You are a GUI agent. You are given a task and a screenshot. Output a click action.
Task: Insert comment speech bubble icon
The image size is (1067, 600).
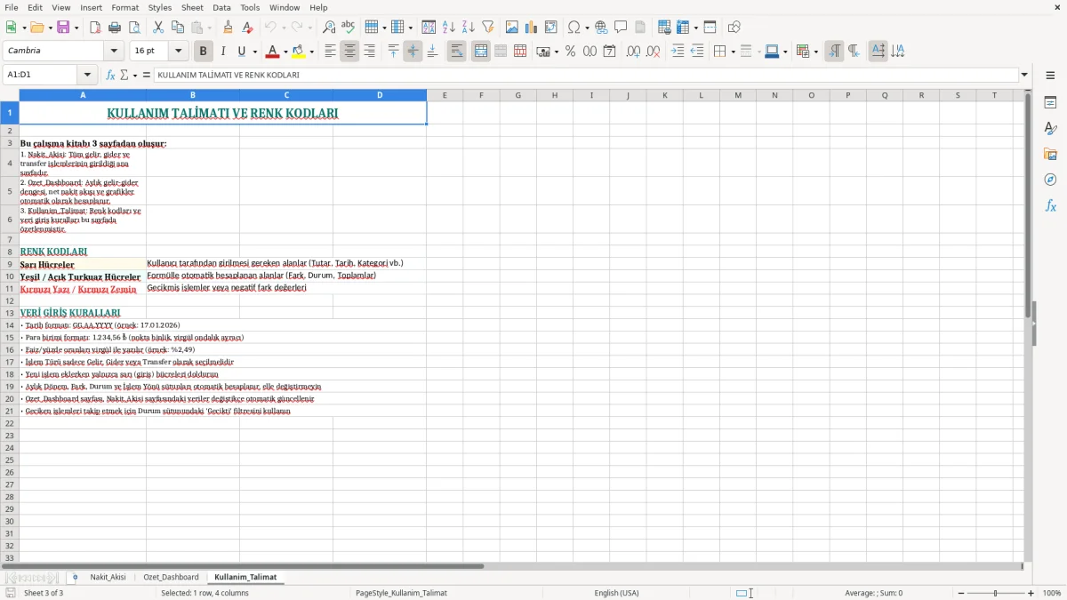click(621, 28)
